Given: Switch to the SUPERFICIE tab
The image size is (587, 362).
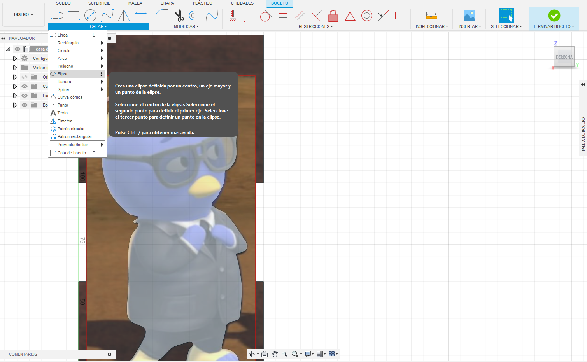Looking at the screenshot, I should (99, 3).
